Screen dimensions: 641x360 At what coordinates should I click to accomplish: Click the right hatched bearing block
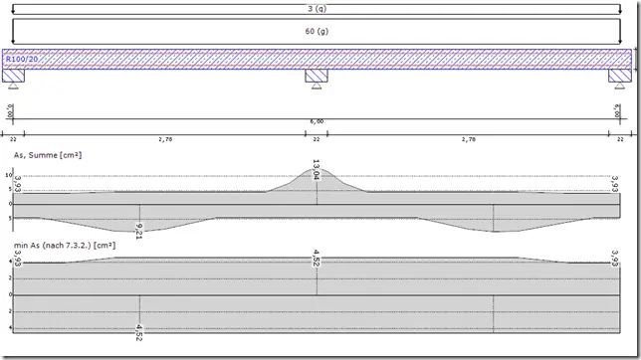tap(620, 76)
